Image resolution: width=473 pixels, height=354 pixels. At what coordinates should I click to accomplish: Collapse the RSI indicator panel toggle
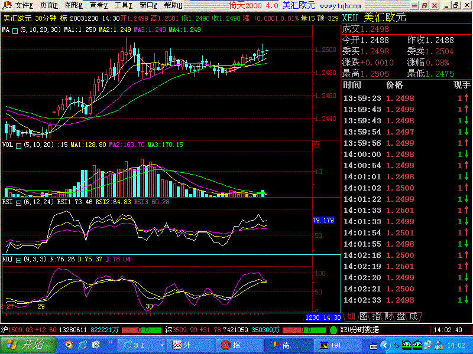[18, 203]
